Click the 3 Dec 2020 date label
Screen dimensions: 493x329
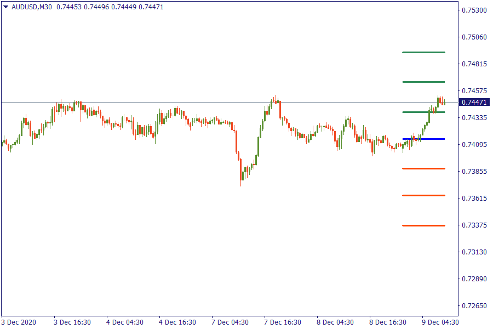pyautogui.click(x=19, y=322)
